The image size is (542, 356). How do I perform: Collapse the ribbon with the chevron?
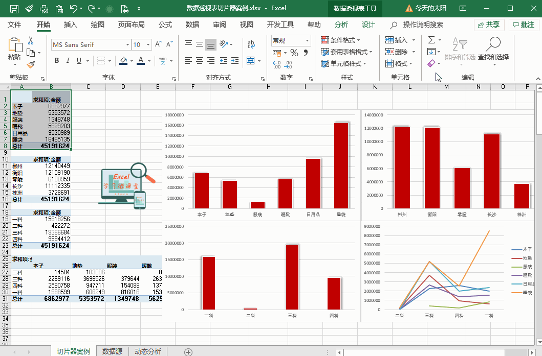538,79
